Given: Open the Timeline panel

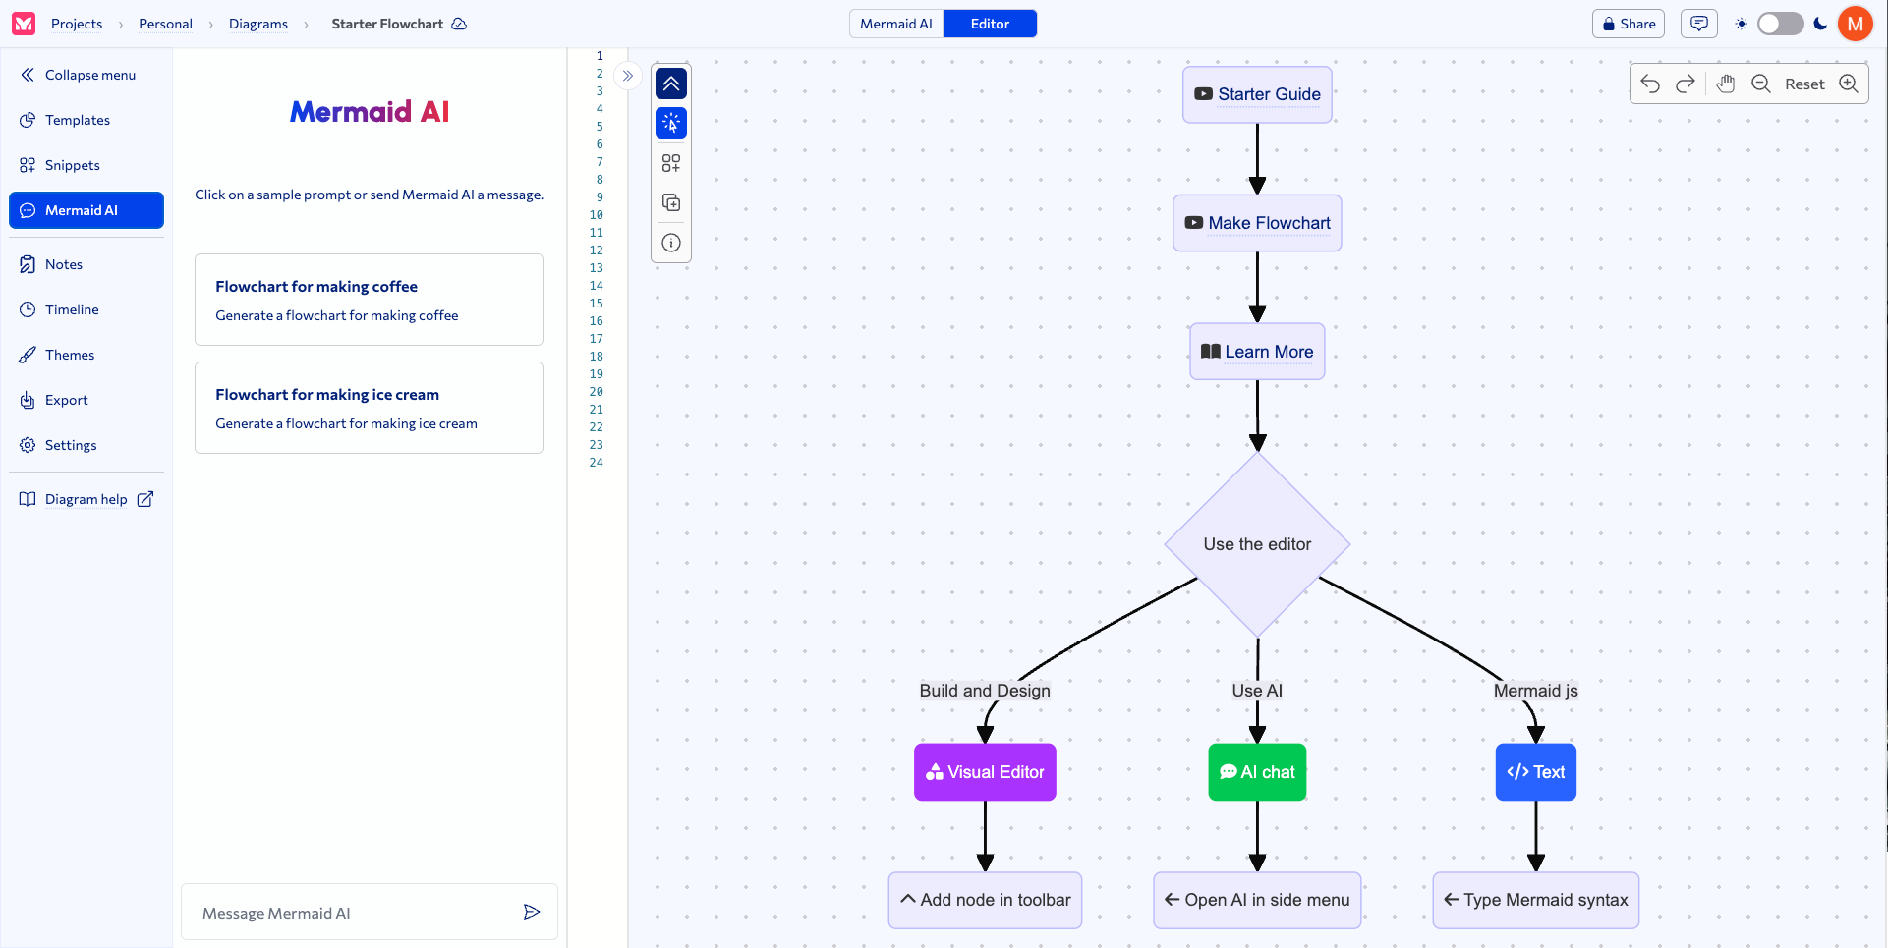Looking at the screenshot, I should click(x=86, y=309).
